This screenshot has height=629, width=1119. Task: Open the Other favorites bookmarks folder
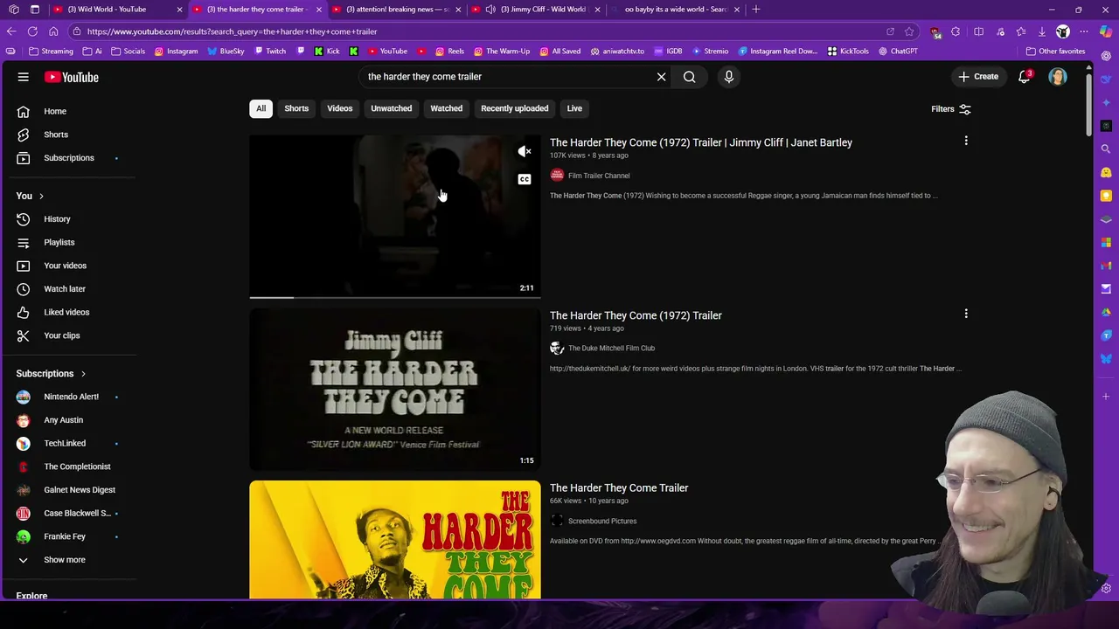coord(1055,52)
